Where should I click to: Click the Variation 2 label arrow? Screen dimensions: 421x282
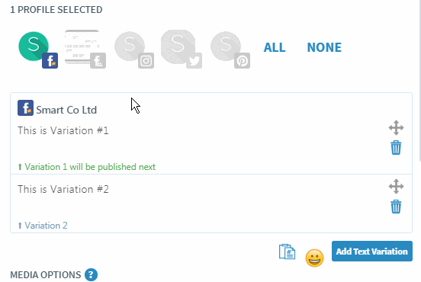coord(20,226)
